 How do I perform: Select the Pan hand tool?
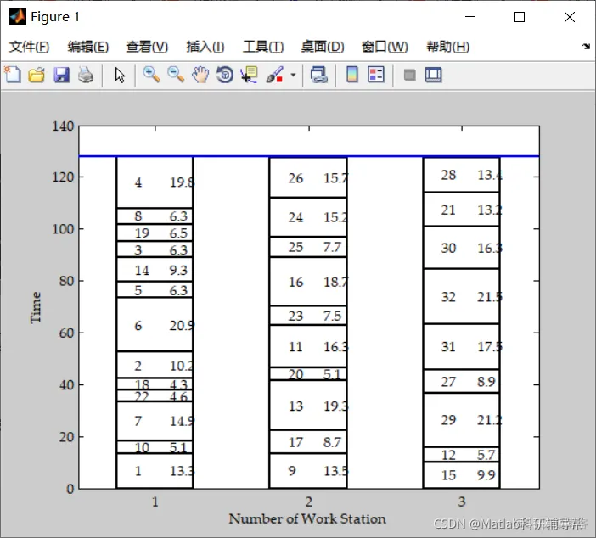click(x=200, y=75)
